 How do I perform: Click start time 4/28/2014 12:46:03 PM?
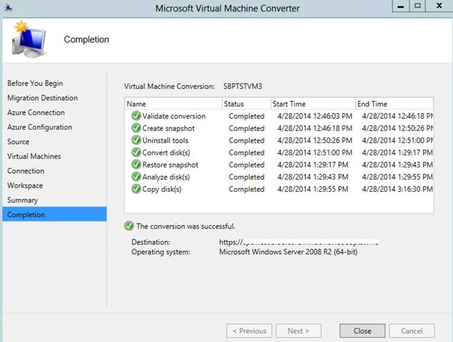315,116
